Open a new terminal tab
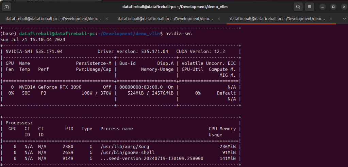 (x=7, y=7)
